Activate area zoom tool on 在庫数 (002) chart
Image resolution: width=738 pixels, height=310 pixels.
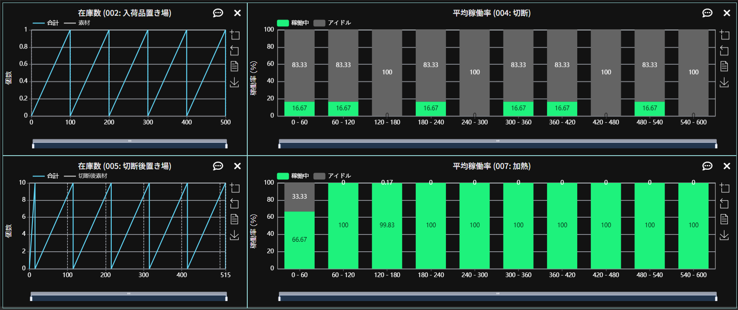point(234,35)
